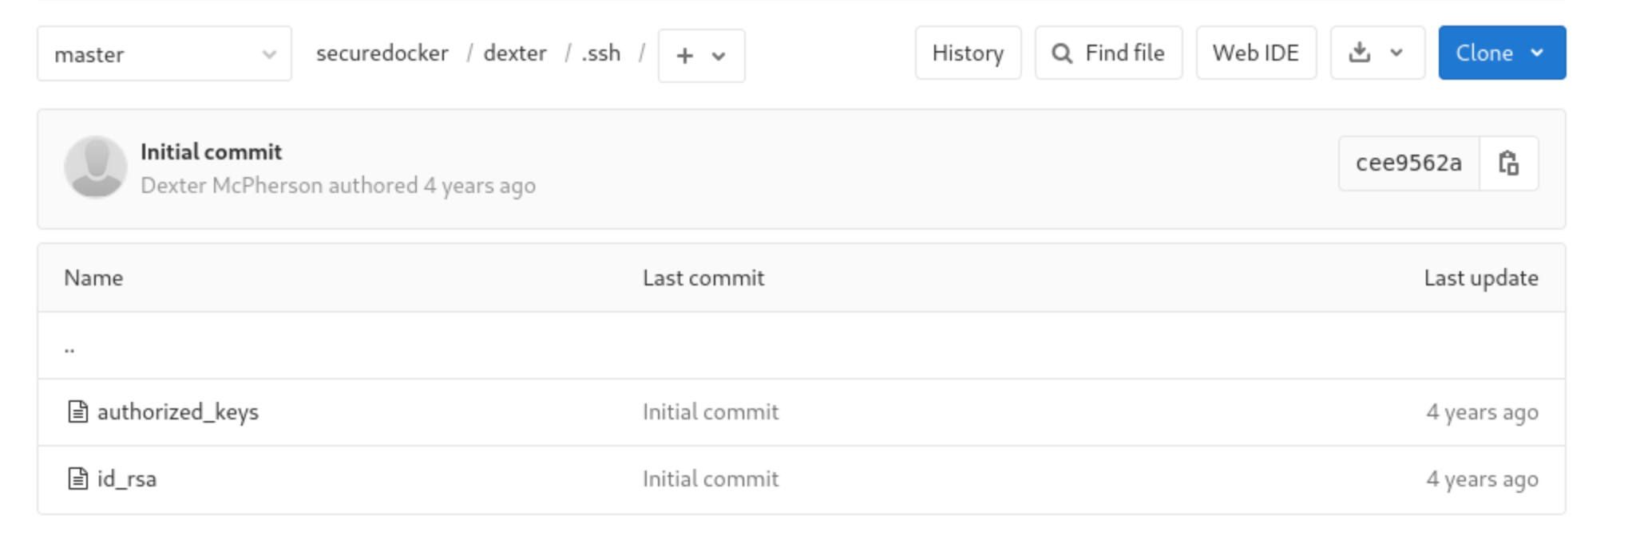
Task: Expand the add-file chevron arrow
Action: click(x=719, y=56)
